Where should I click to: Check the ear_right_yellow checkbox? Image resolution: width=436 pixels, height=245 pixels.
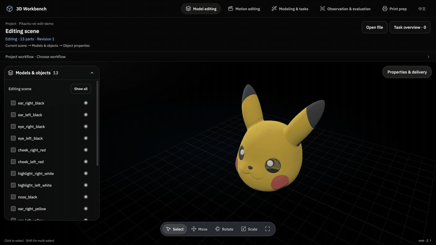[13, 209]
